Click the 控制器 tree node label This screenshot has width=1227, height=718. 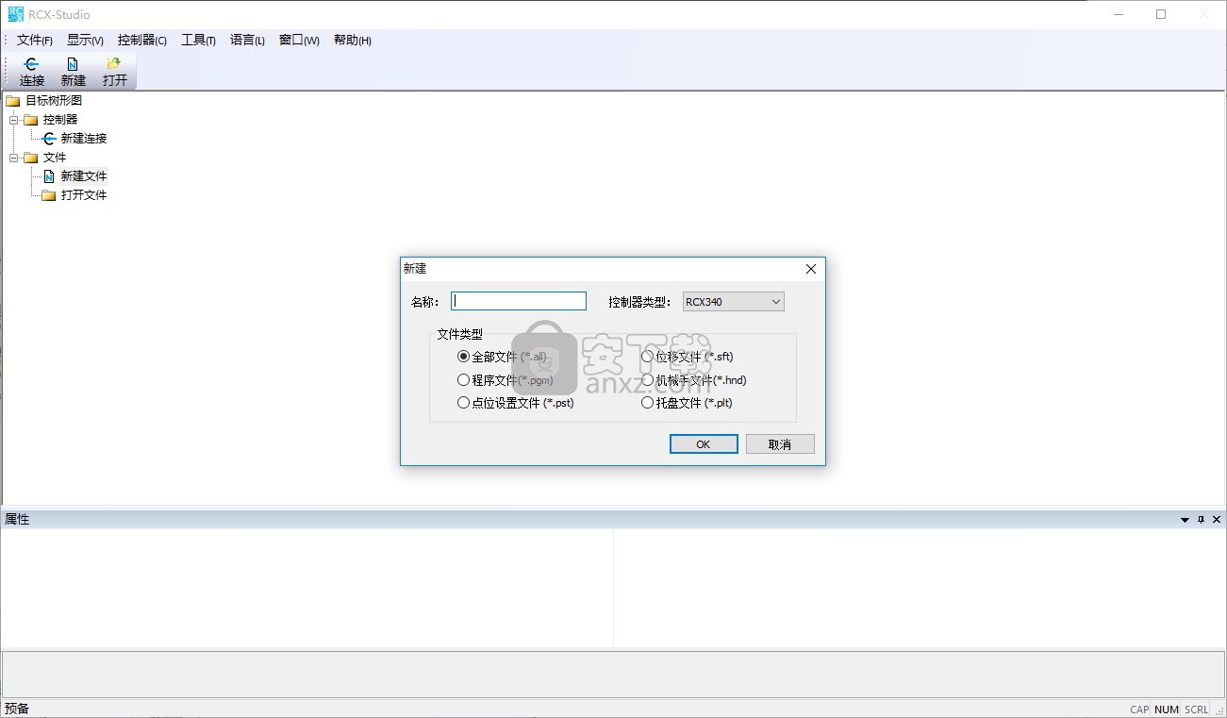(x=60, y=120)
